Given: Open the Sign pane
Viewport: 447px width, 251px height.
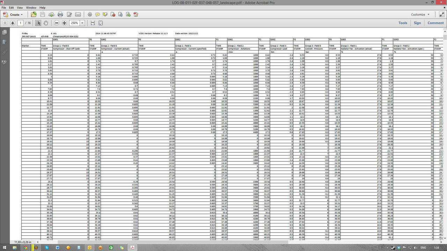Looking at the screenshot, I should click(417, 23).
